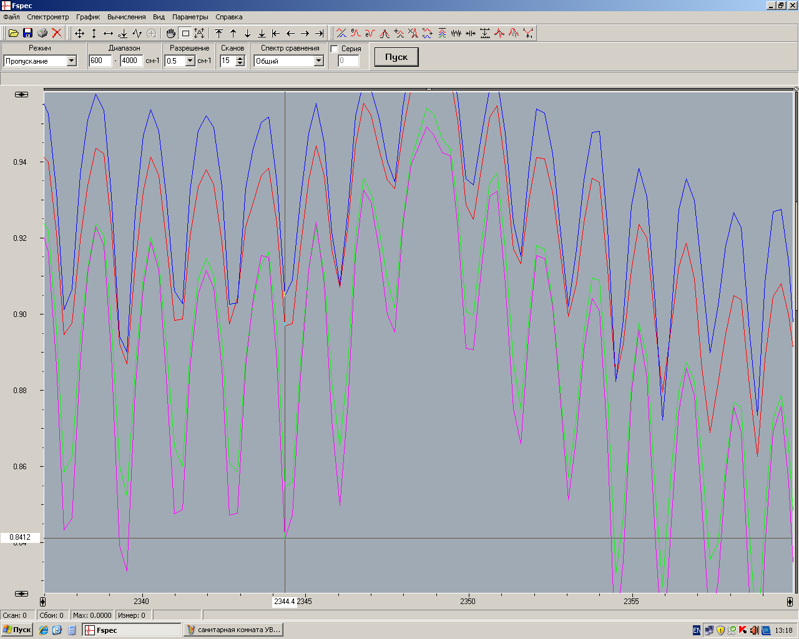Open the Windows Пуск start button
This screenshot has height=639, width=799.
(17, 630)
